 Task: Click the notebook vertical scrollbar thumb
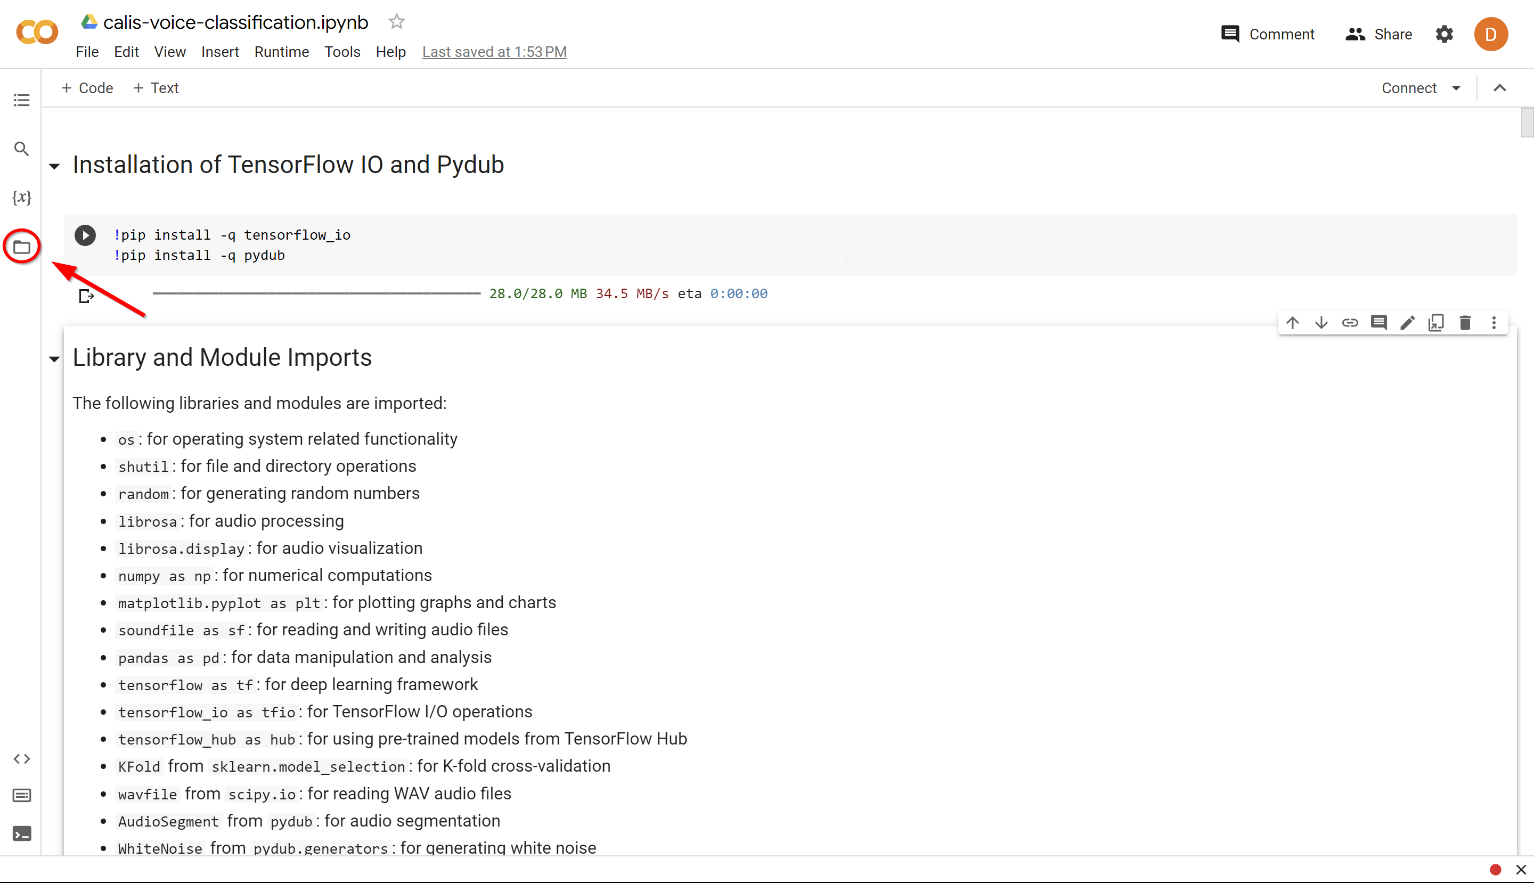(x=1527, y=122)
